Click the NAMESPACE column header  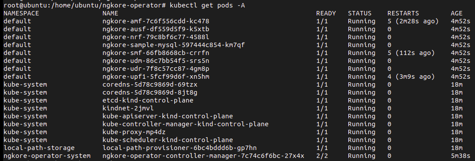click(21, 13)
